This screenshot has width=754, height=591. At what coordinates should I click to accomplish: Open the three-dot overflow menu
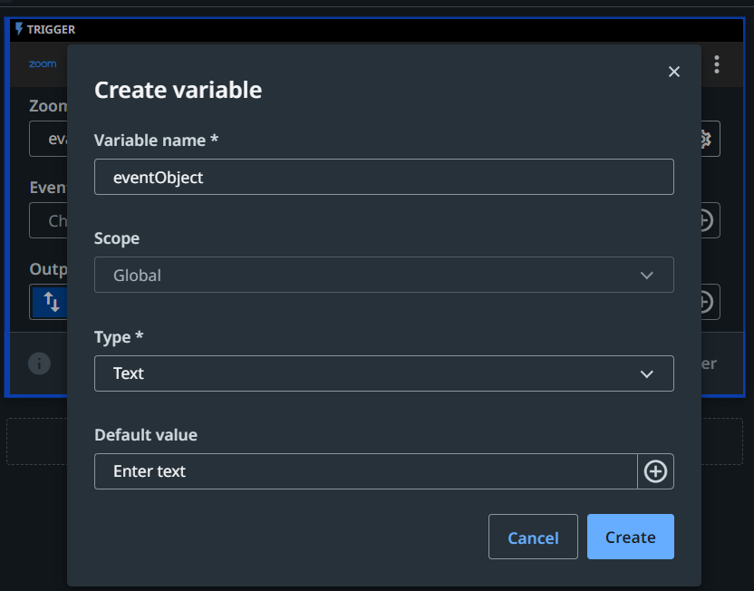[x=717, y=63]
